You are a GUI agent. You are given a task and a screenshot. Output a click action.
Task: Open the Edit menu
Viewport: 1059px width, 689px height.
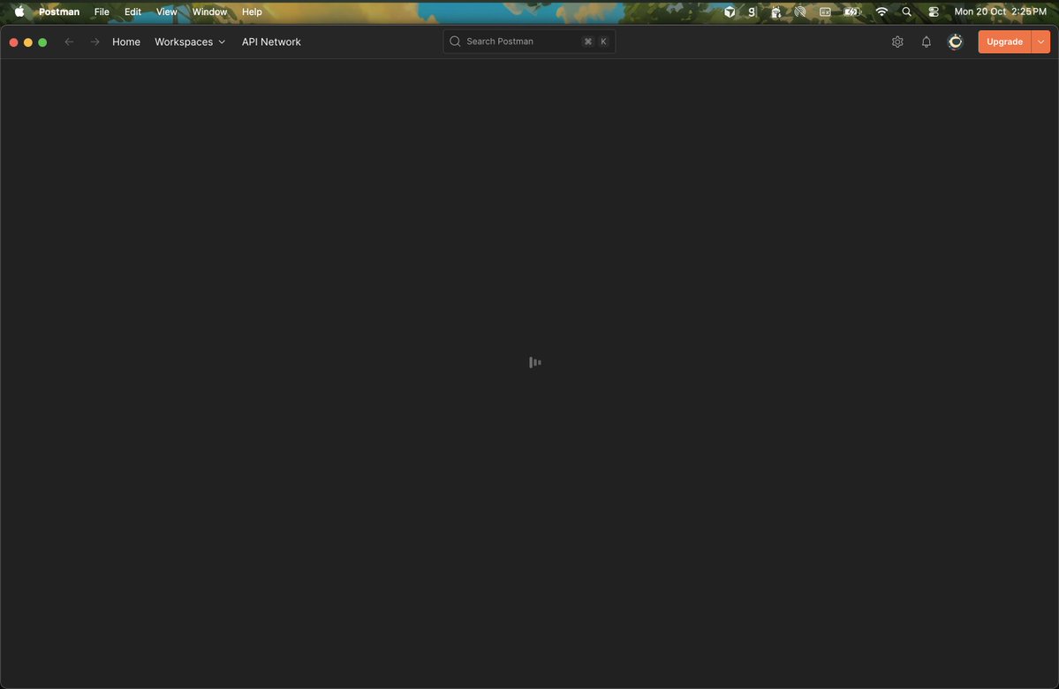(x=132, y=11)
